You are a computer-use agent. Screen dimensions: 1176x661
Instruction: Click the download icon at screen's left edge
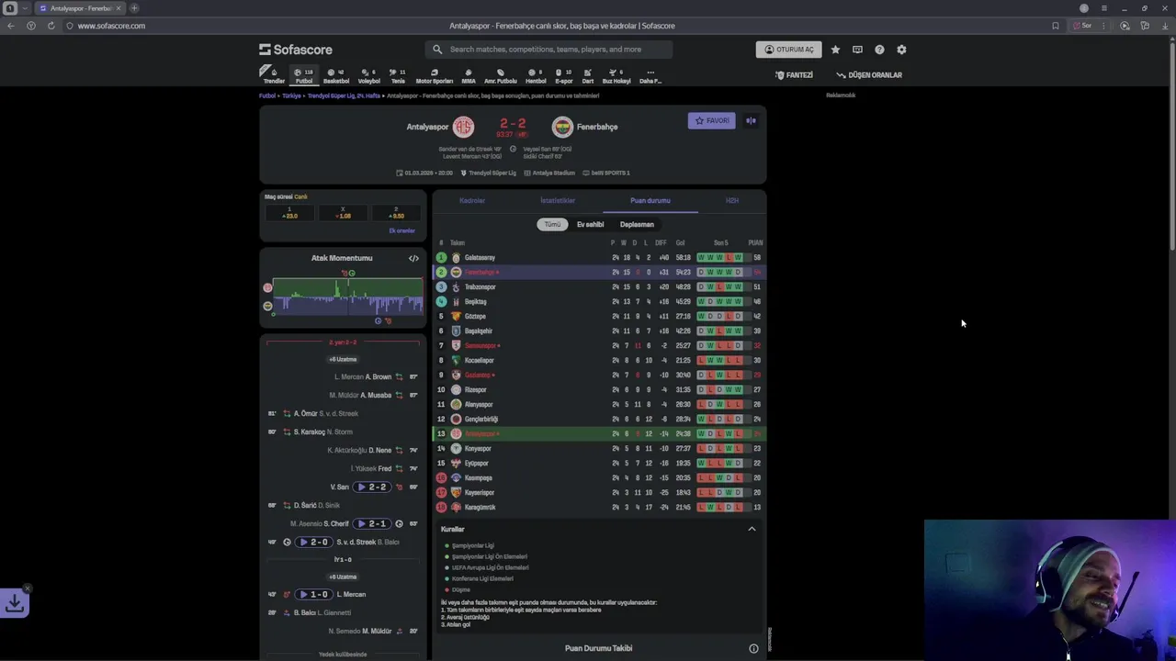click(x=15, y=603)
